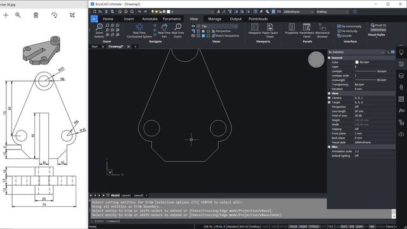Add a new document tab with plus
Screen dimensions: 407x229
(135, 46)
